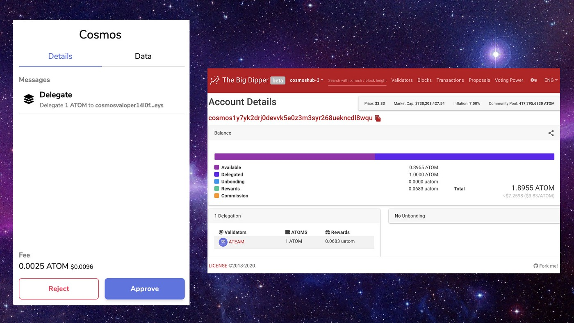Click the 0.0000 uatom unbonding value
Screen dimensions: 574x323
(x=424, y=181)
